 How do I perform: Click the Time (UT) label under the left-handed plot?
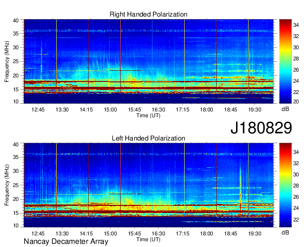pyautogui.click(x=148, y=239)
